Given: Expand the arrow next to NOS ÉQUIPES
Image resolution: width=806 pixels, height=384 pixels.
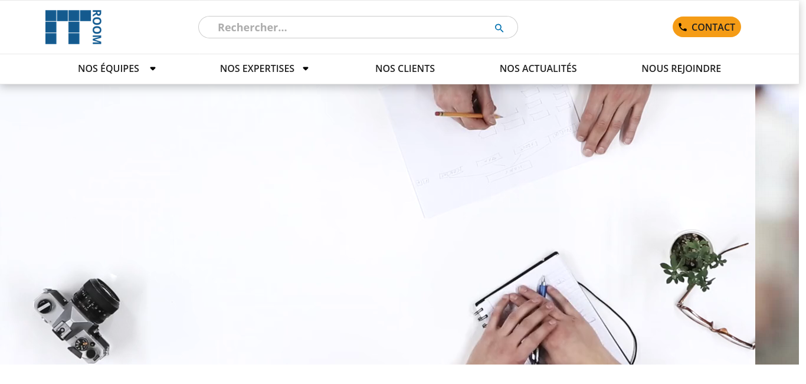Looking at the screenshot, I should pos(153,68).
